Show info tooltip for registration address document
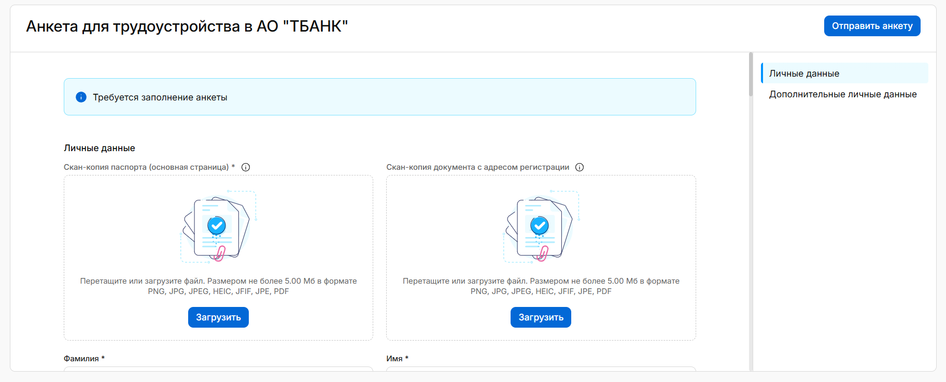Screen dimensions: 946x382 pyautogui.click(x=580, y=167)
